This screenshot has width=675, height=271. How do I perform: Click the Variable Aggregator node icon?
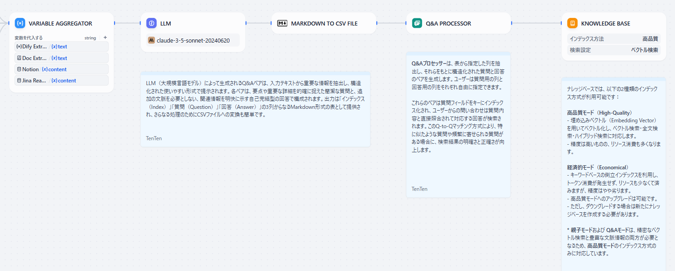click(20, 23)
